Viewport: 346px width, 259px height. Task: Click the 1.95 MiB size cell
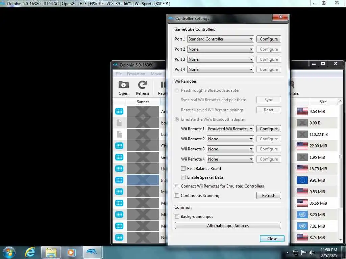317,157
